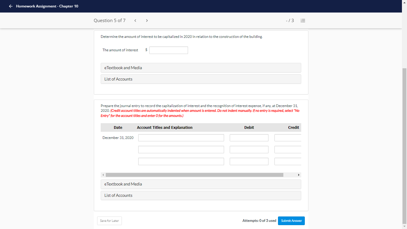Click the back arrow in the top bar
407x229 pixels.
tap(11, 6)
